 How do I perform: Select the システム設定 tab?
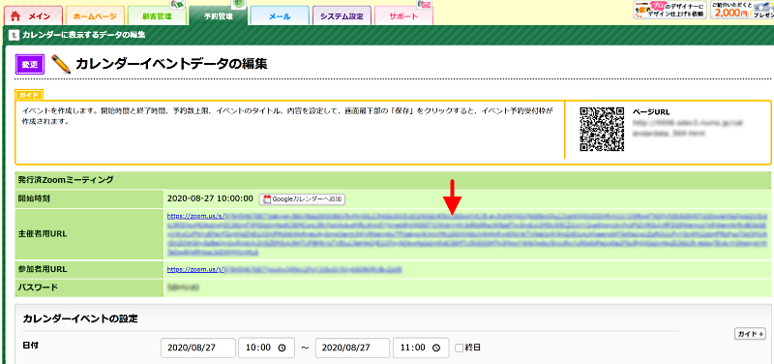tap(342, 15)
